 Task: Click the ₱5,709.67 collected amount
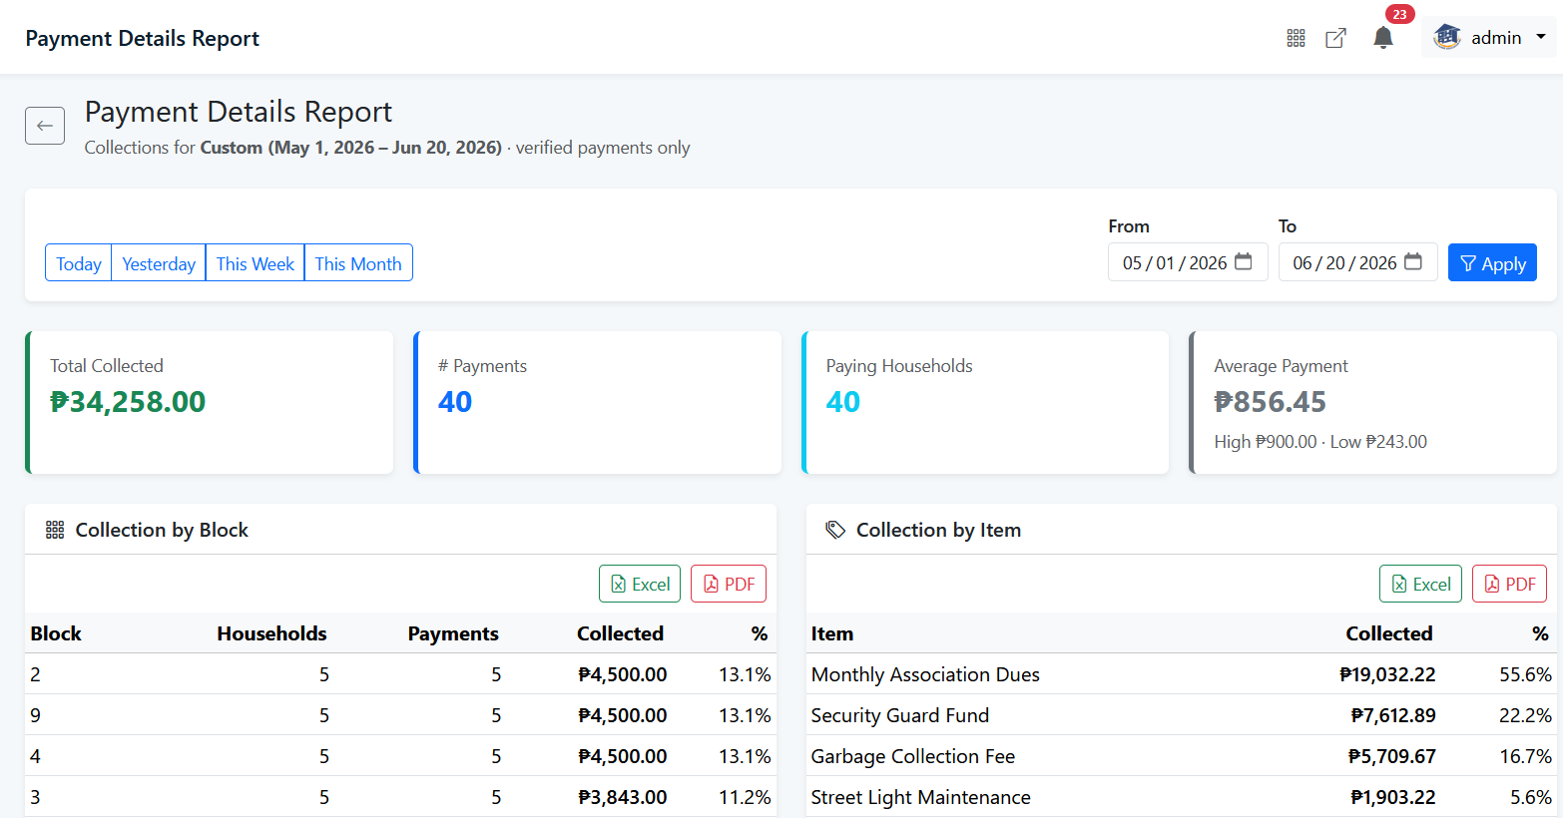1392,756
